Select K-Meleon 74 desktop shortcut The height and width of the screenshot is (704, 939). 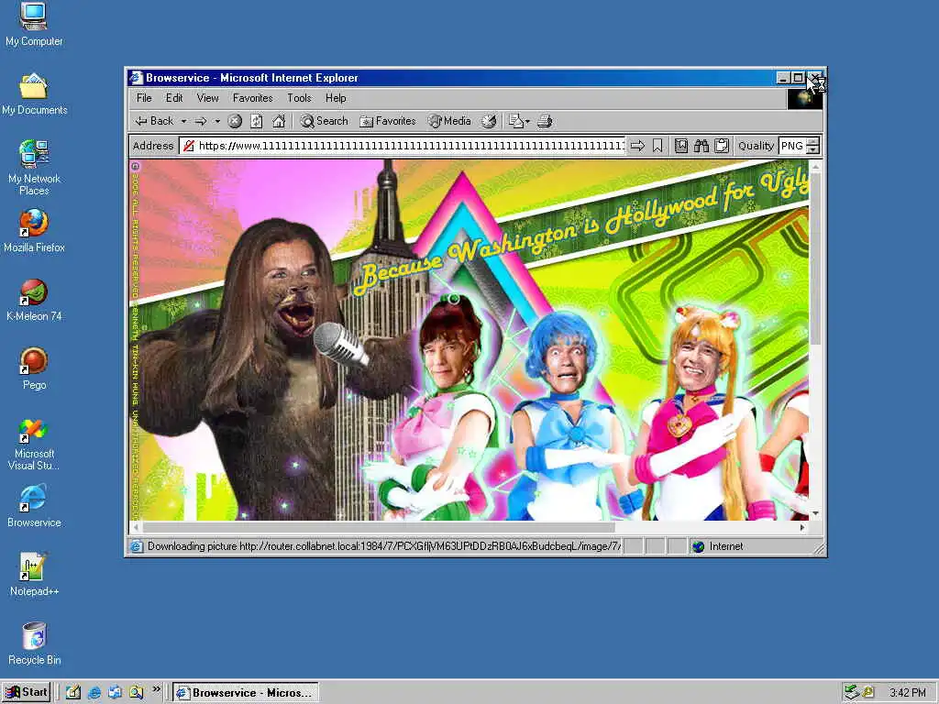tap(34, 300)
